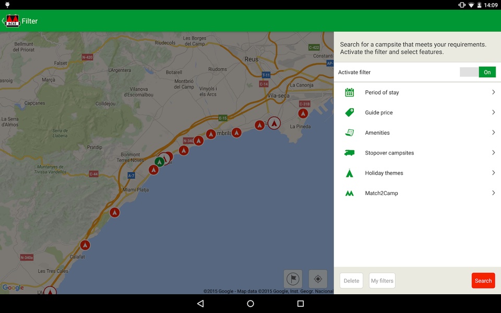Expand the Stopover campsites chevron

(493, 153)
